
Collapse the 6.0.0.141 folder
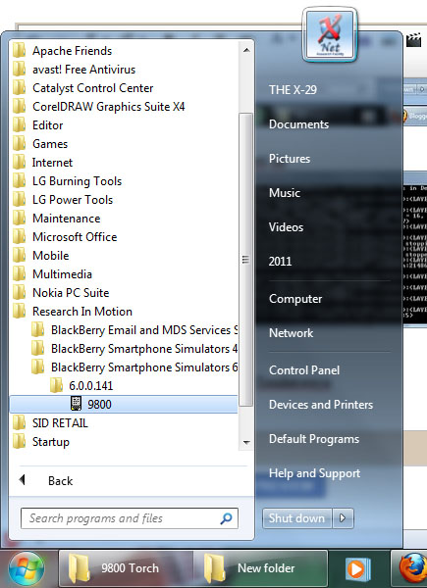[56, 385]
